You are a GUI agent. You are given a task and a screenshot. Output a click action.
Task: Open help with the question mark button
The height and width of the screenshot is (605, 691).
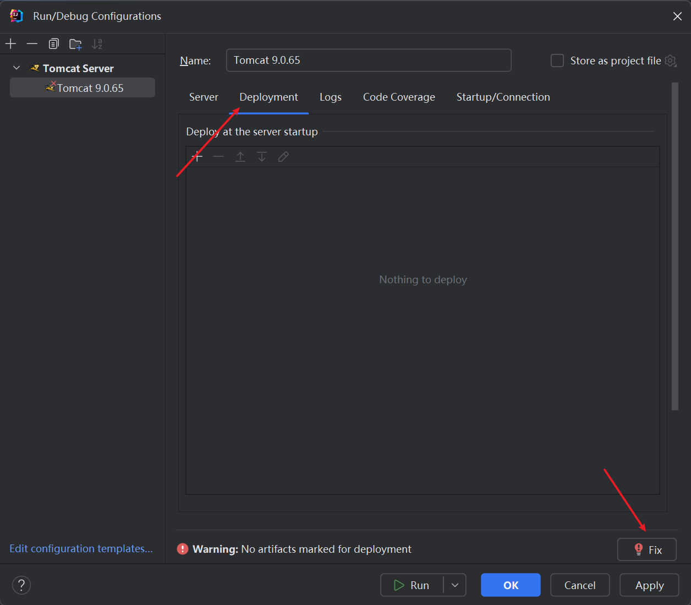coord(21,585)
